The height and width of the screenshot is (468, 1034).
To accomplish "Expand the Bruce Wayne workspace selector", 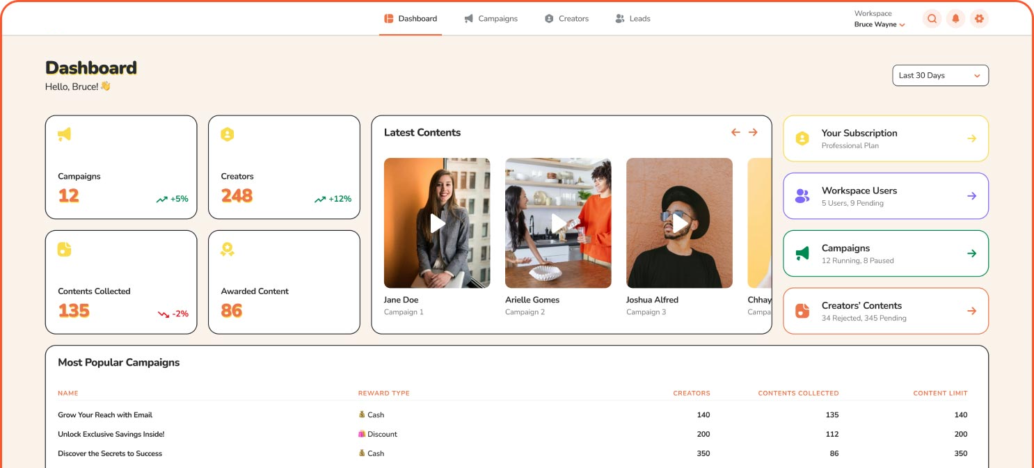I will tap(880, 24).
